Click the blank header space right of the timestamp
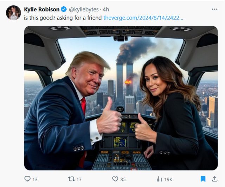The height and width of the screenshot is (187, 225). click(158, 9)
